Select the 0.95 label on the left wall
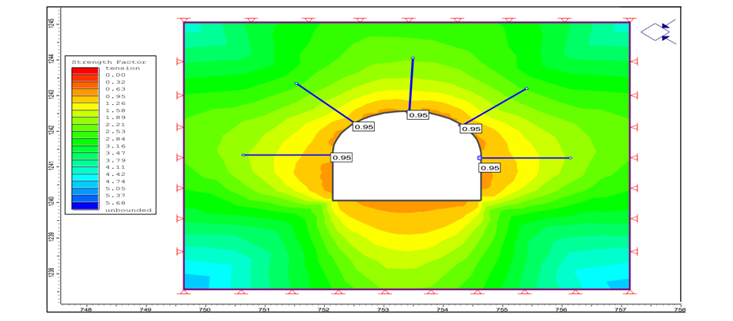The image size is (733, 321). [342, 158]
